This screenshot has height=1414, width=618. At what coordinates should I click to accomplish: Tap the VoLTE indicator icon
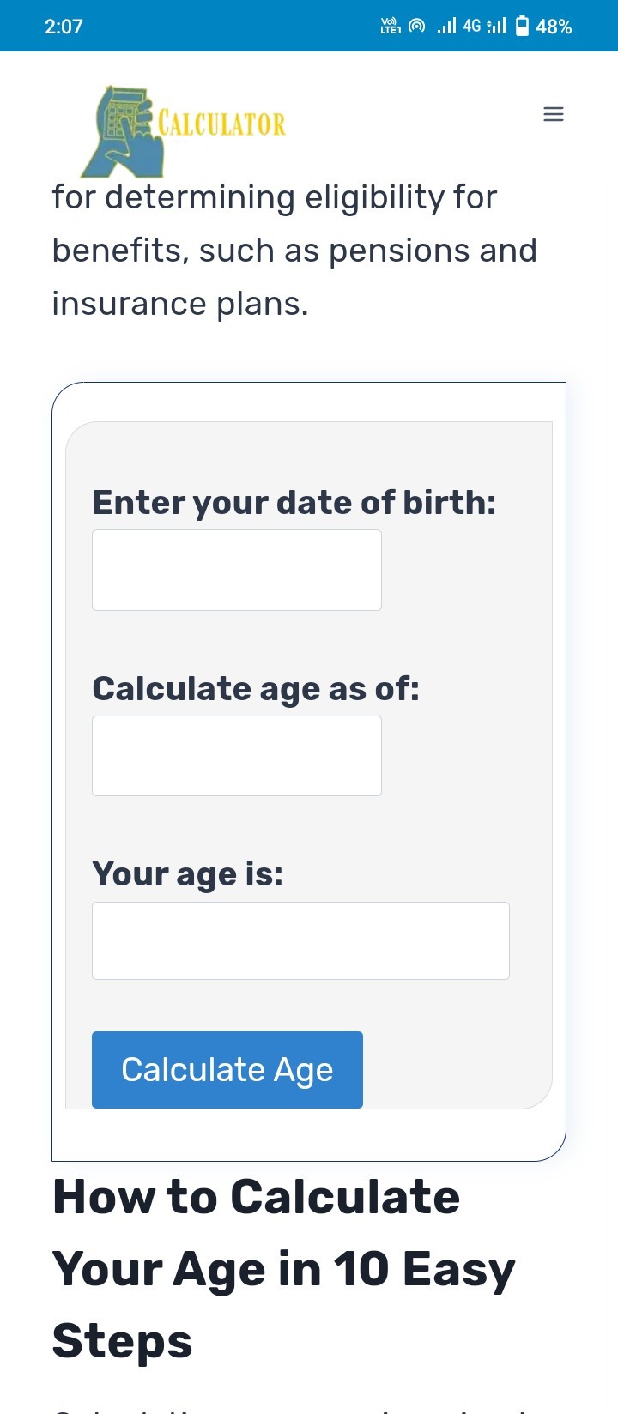[x=391, y=27]
